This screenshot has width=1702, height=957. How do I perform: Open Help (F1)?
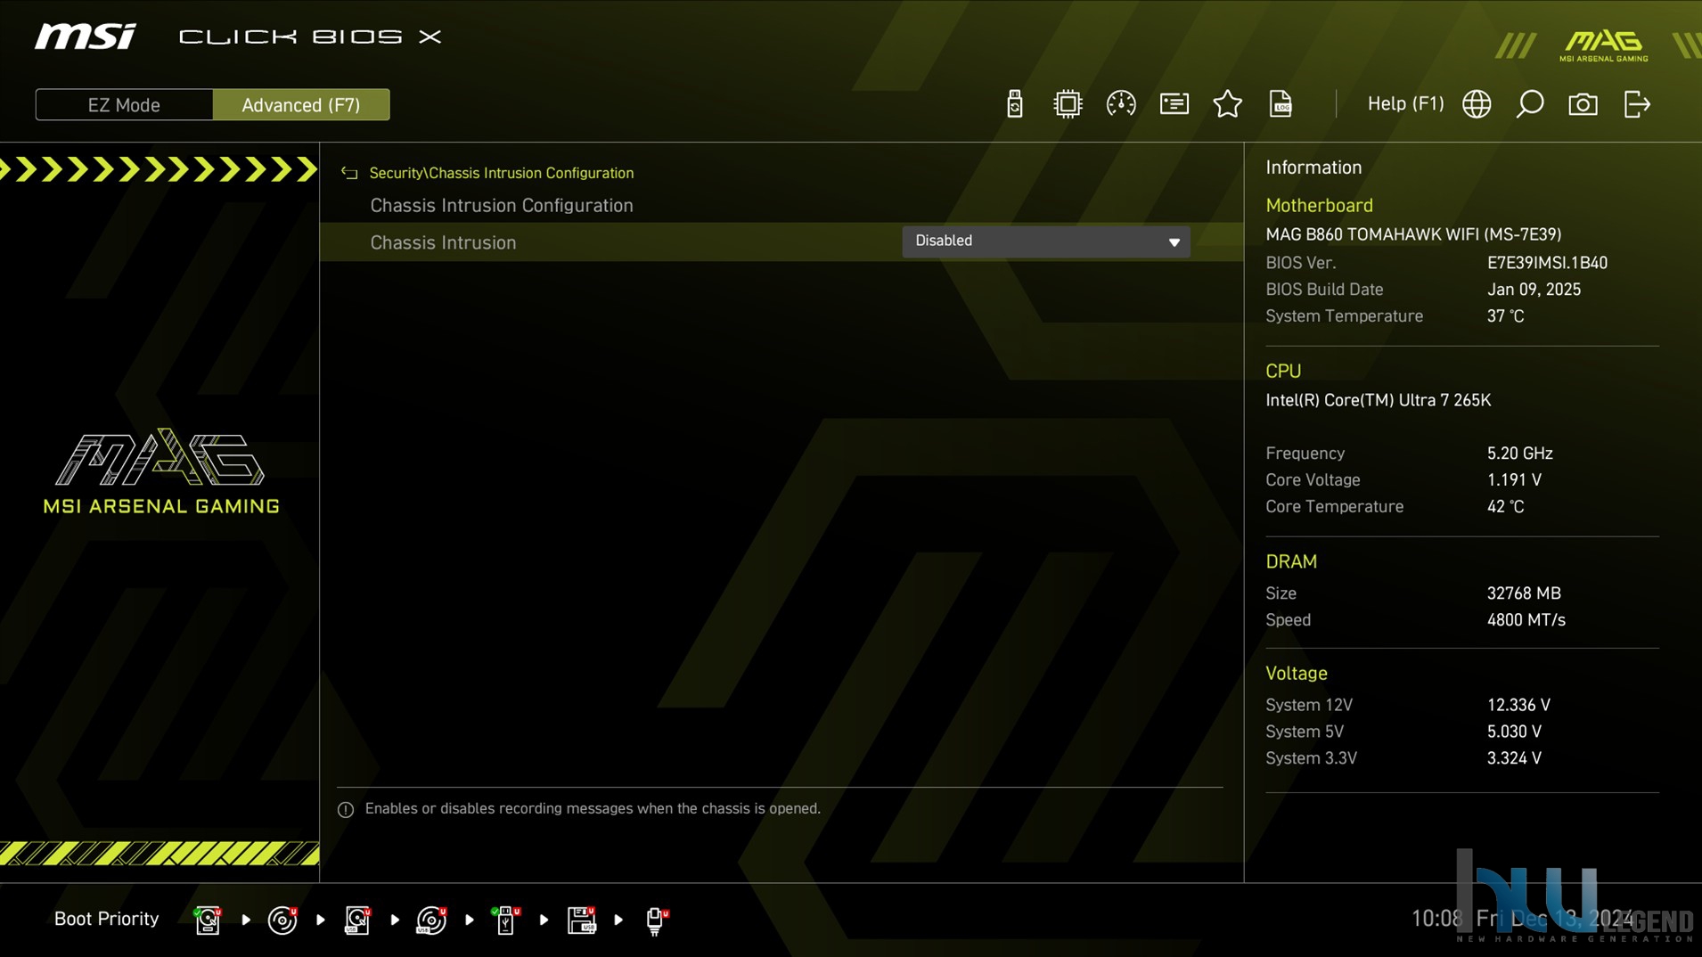(1405, 104)
